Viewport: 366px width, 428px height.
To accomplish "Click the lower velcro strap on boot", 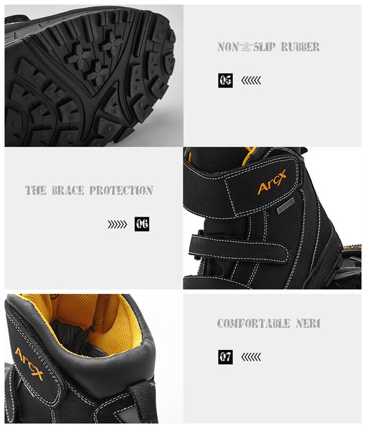I will point(239,249).
